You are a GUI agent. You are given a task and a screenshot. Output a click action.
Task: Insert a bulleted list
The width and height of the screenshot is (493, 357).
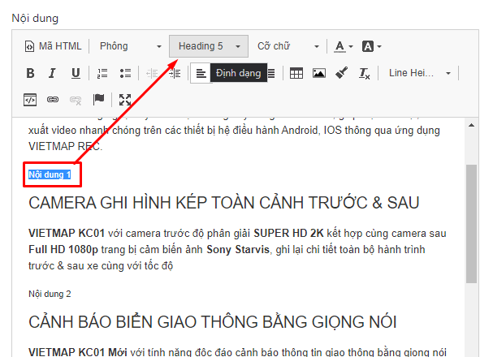tap(125, 74)
